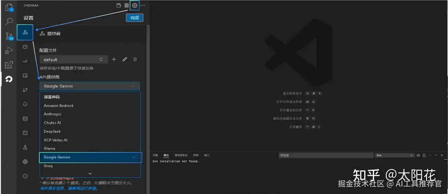Select the database settings section icon
Image resolution: width=448 pixels, height=194 pixels.
point(25,118)
